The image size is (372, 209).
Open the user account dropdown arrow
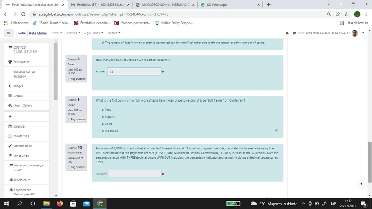363,33
